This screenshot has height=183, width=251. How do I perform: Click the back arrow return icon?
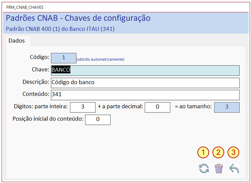click(234, 169)
